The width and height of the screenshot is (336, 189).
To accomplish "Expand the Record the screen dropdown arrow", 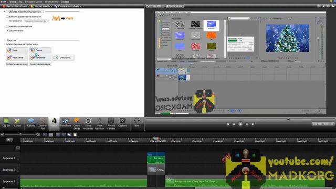I will [28, 6].
